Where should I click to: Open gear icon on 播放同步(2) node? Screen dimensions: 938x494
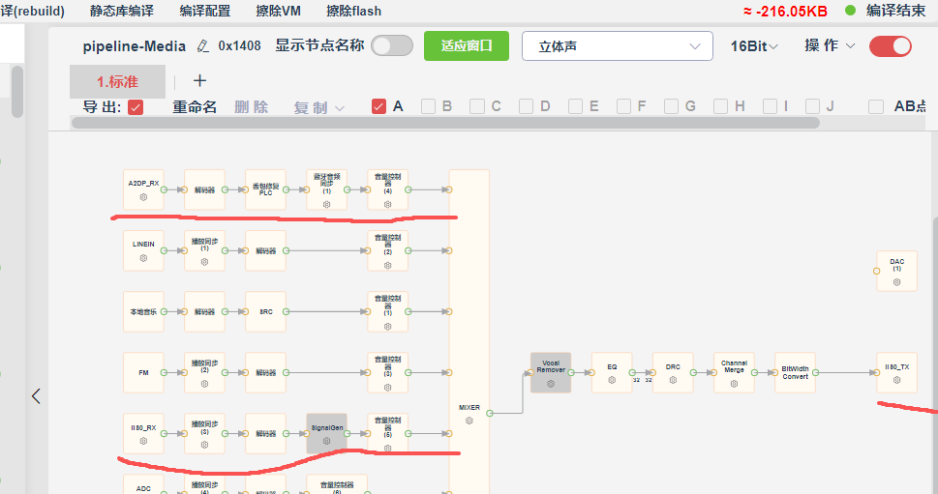point(204,384)
